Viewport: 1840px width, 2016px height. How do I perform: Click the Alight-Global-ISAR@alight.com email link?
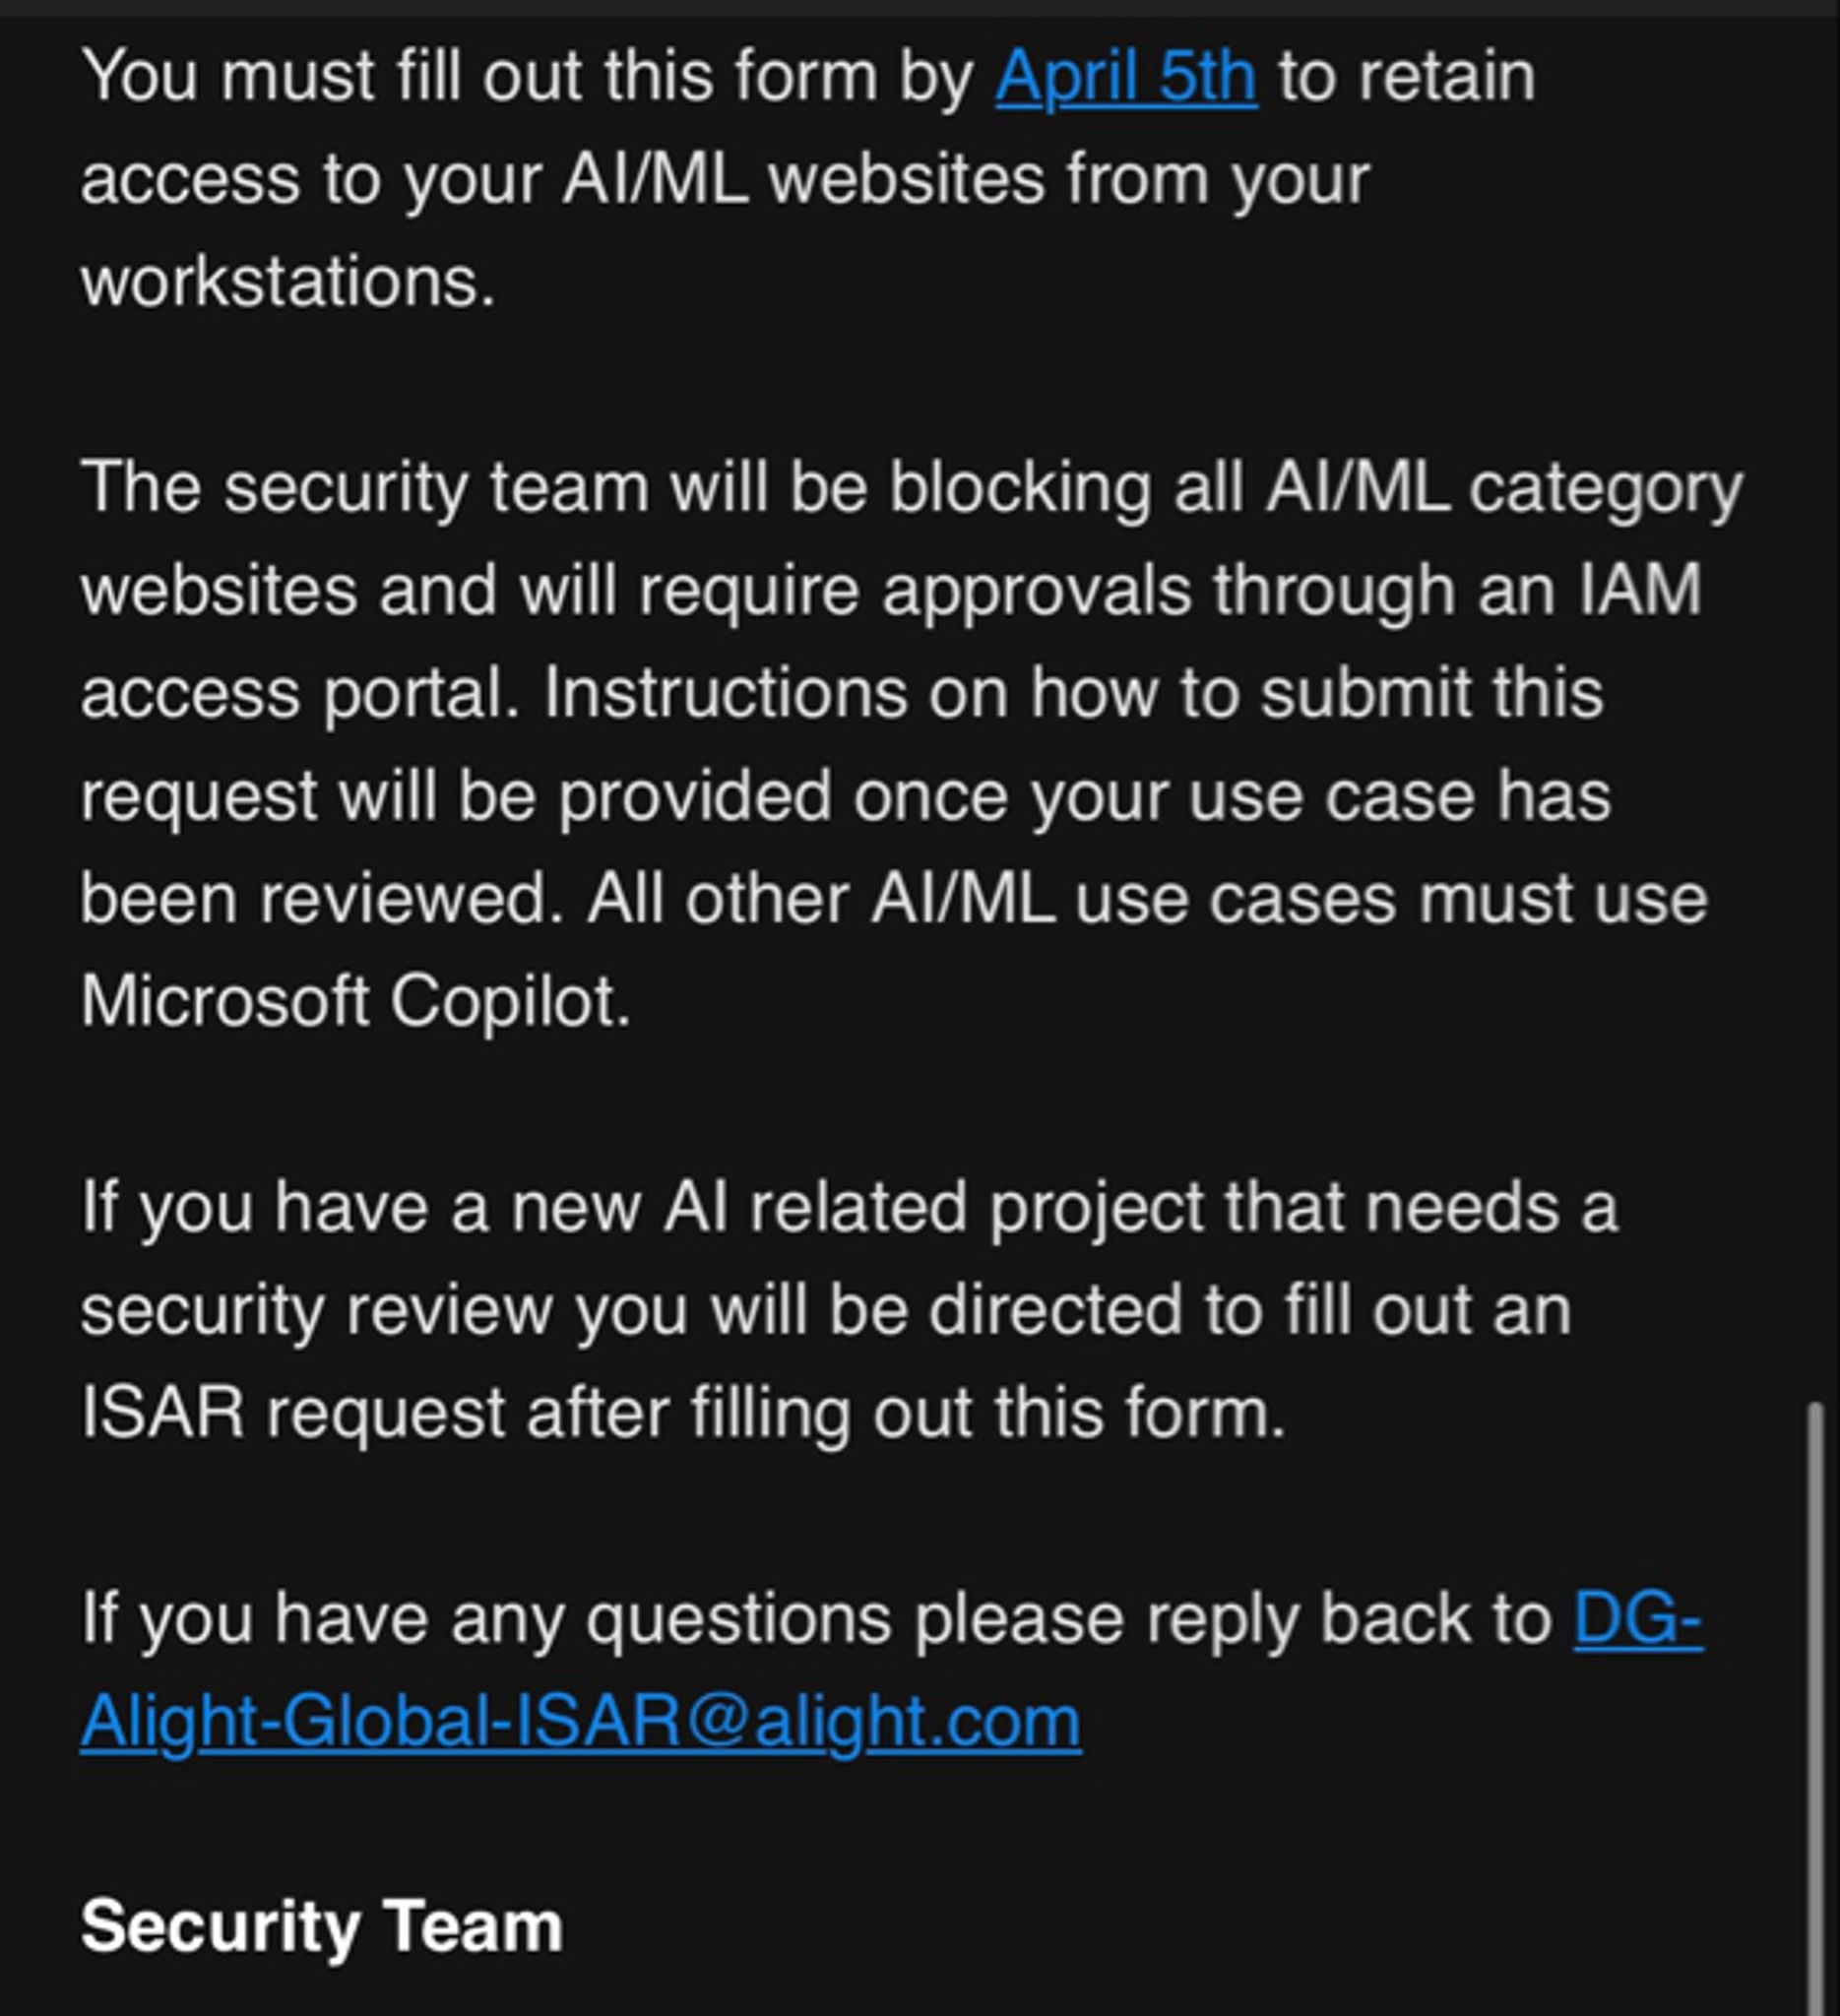click(x=581, y=1724)
